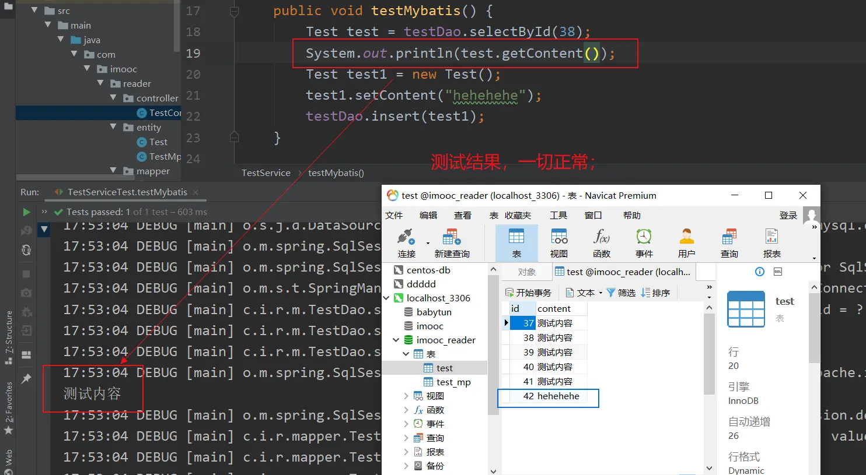This screenshot has height=475, width=866.
Task: Switch to the 对象 tab in Navicat
Action: [527, 272]
